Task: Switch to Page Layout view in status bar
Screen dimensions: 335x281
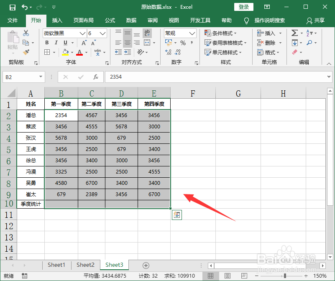Action: [228, 276]
